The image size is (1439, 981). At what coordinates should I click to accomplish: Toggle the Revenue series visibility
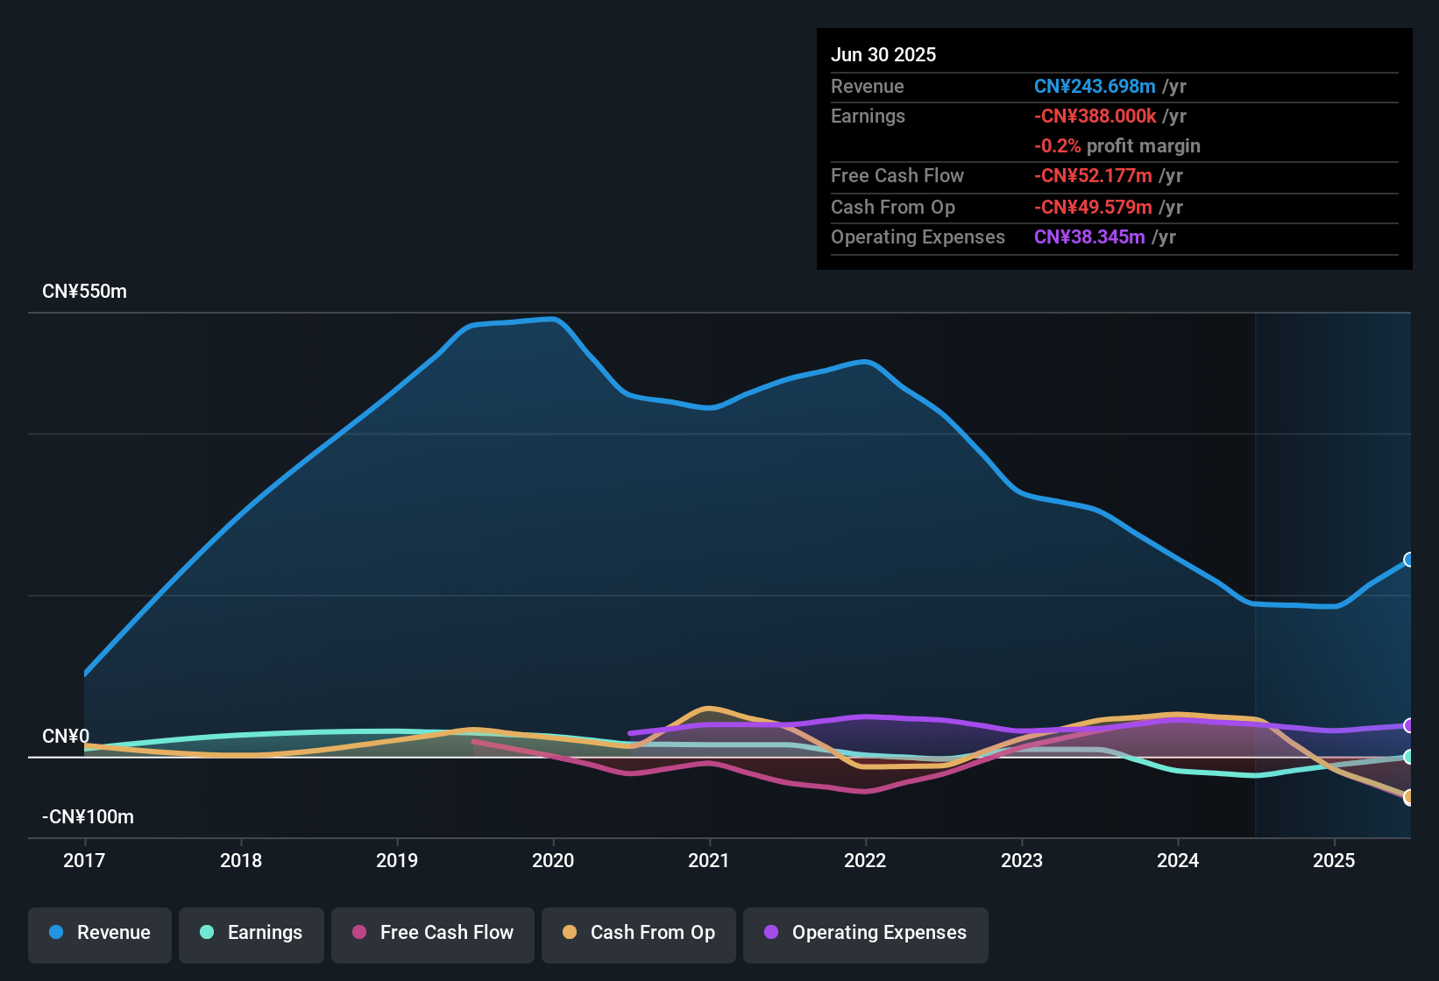point(99,933)
